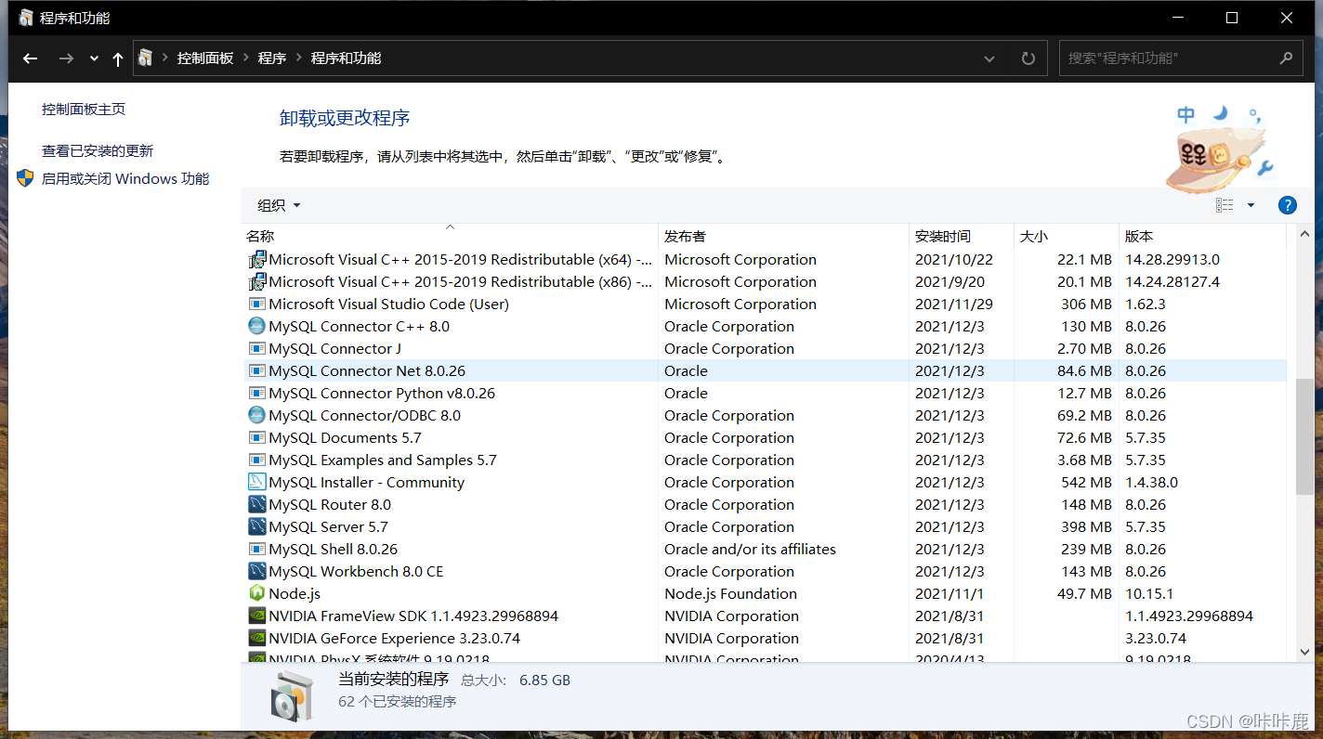Click the change view icon

click(x=1225, y=205)
